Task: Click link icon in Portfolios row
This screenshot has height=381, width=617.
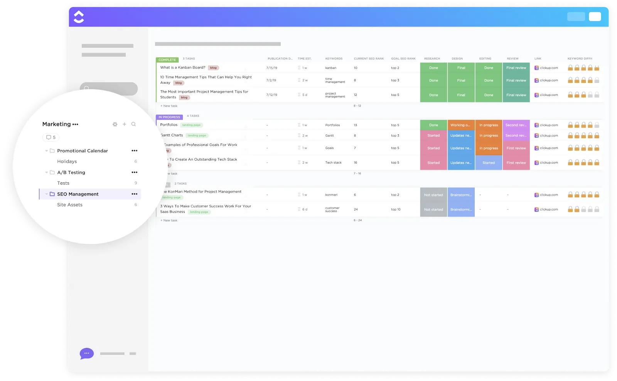Action: (536, 125)
